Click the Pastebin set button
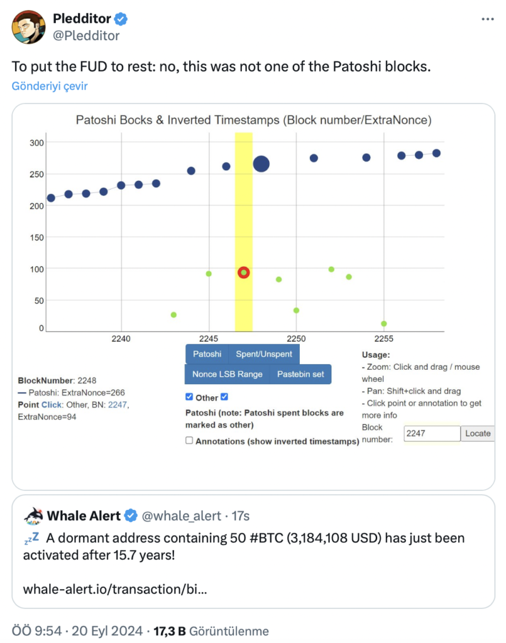 [300, 374]
